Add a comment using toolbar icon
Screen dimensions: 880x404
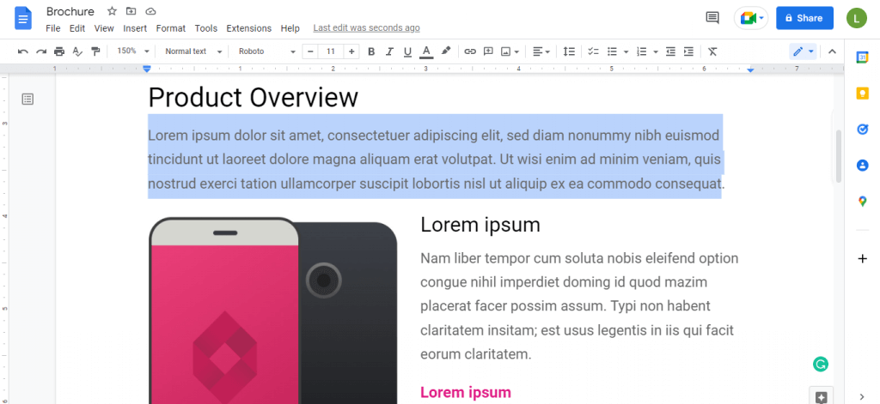(x=488, y=51)
